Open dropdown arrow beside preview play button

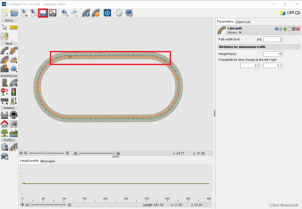click(x=110, y=16)
